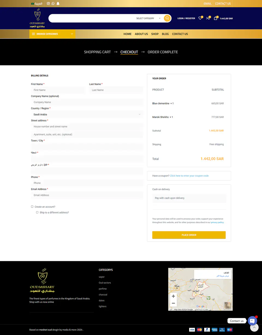Open the Oud sectors footer link
The width and height of the screenshot is (262, 335).
105,283
